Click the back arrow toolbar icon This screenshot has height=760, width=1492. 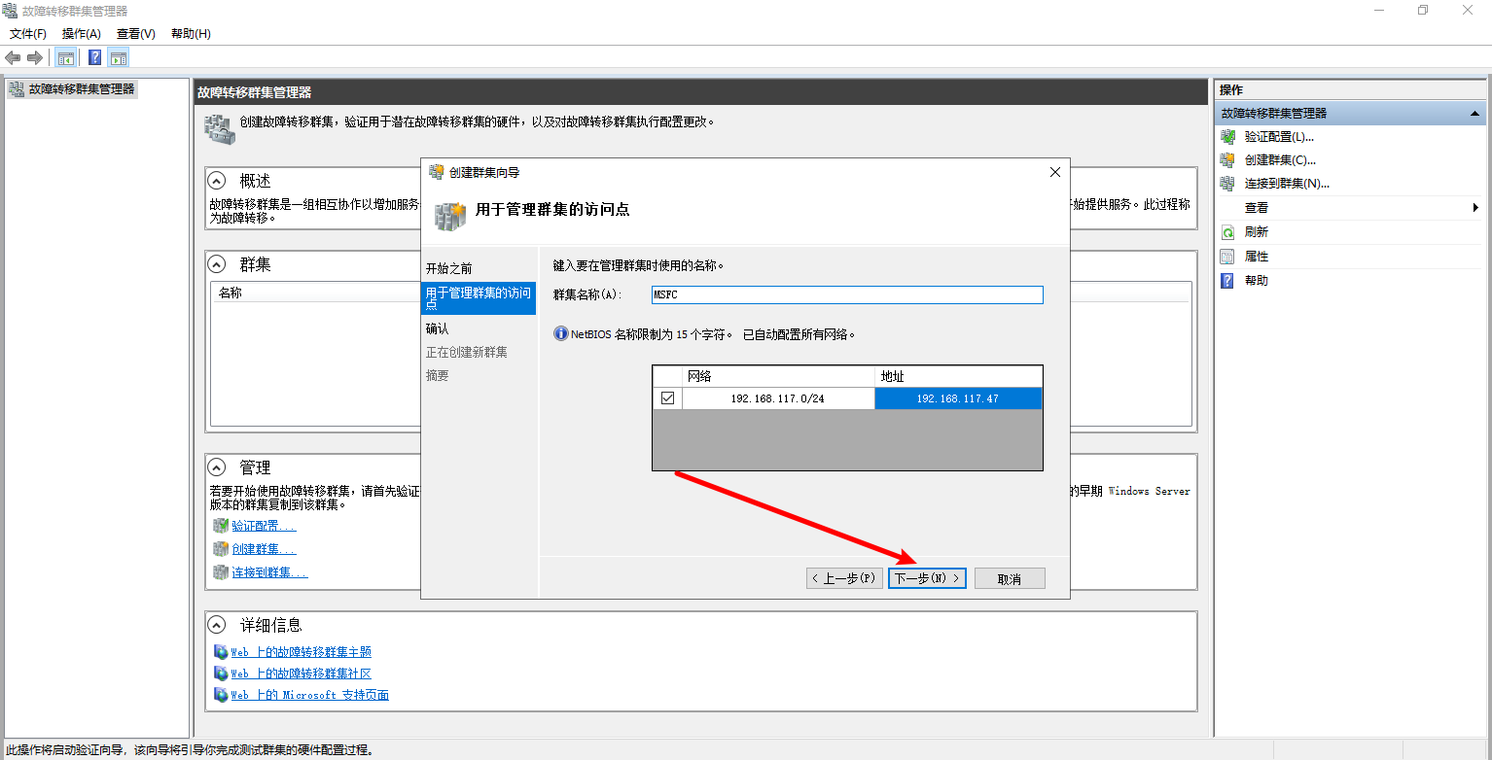[13, 57]
